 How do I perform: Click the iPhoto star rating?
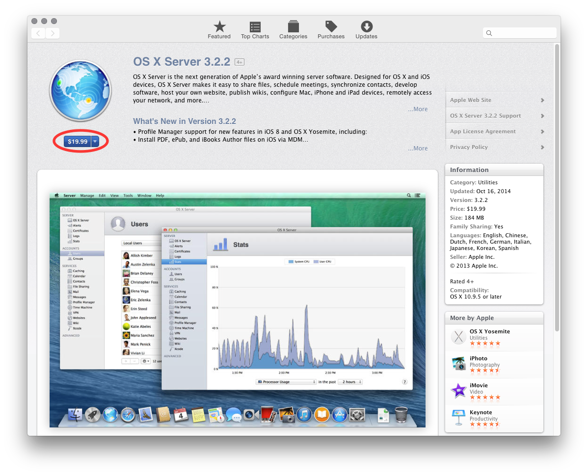coord(485,371)
